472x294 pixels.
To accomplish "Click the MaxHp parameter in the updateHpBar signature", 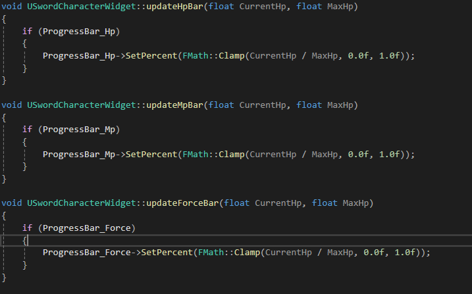I will click(x=340, y=7).
